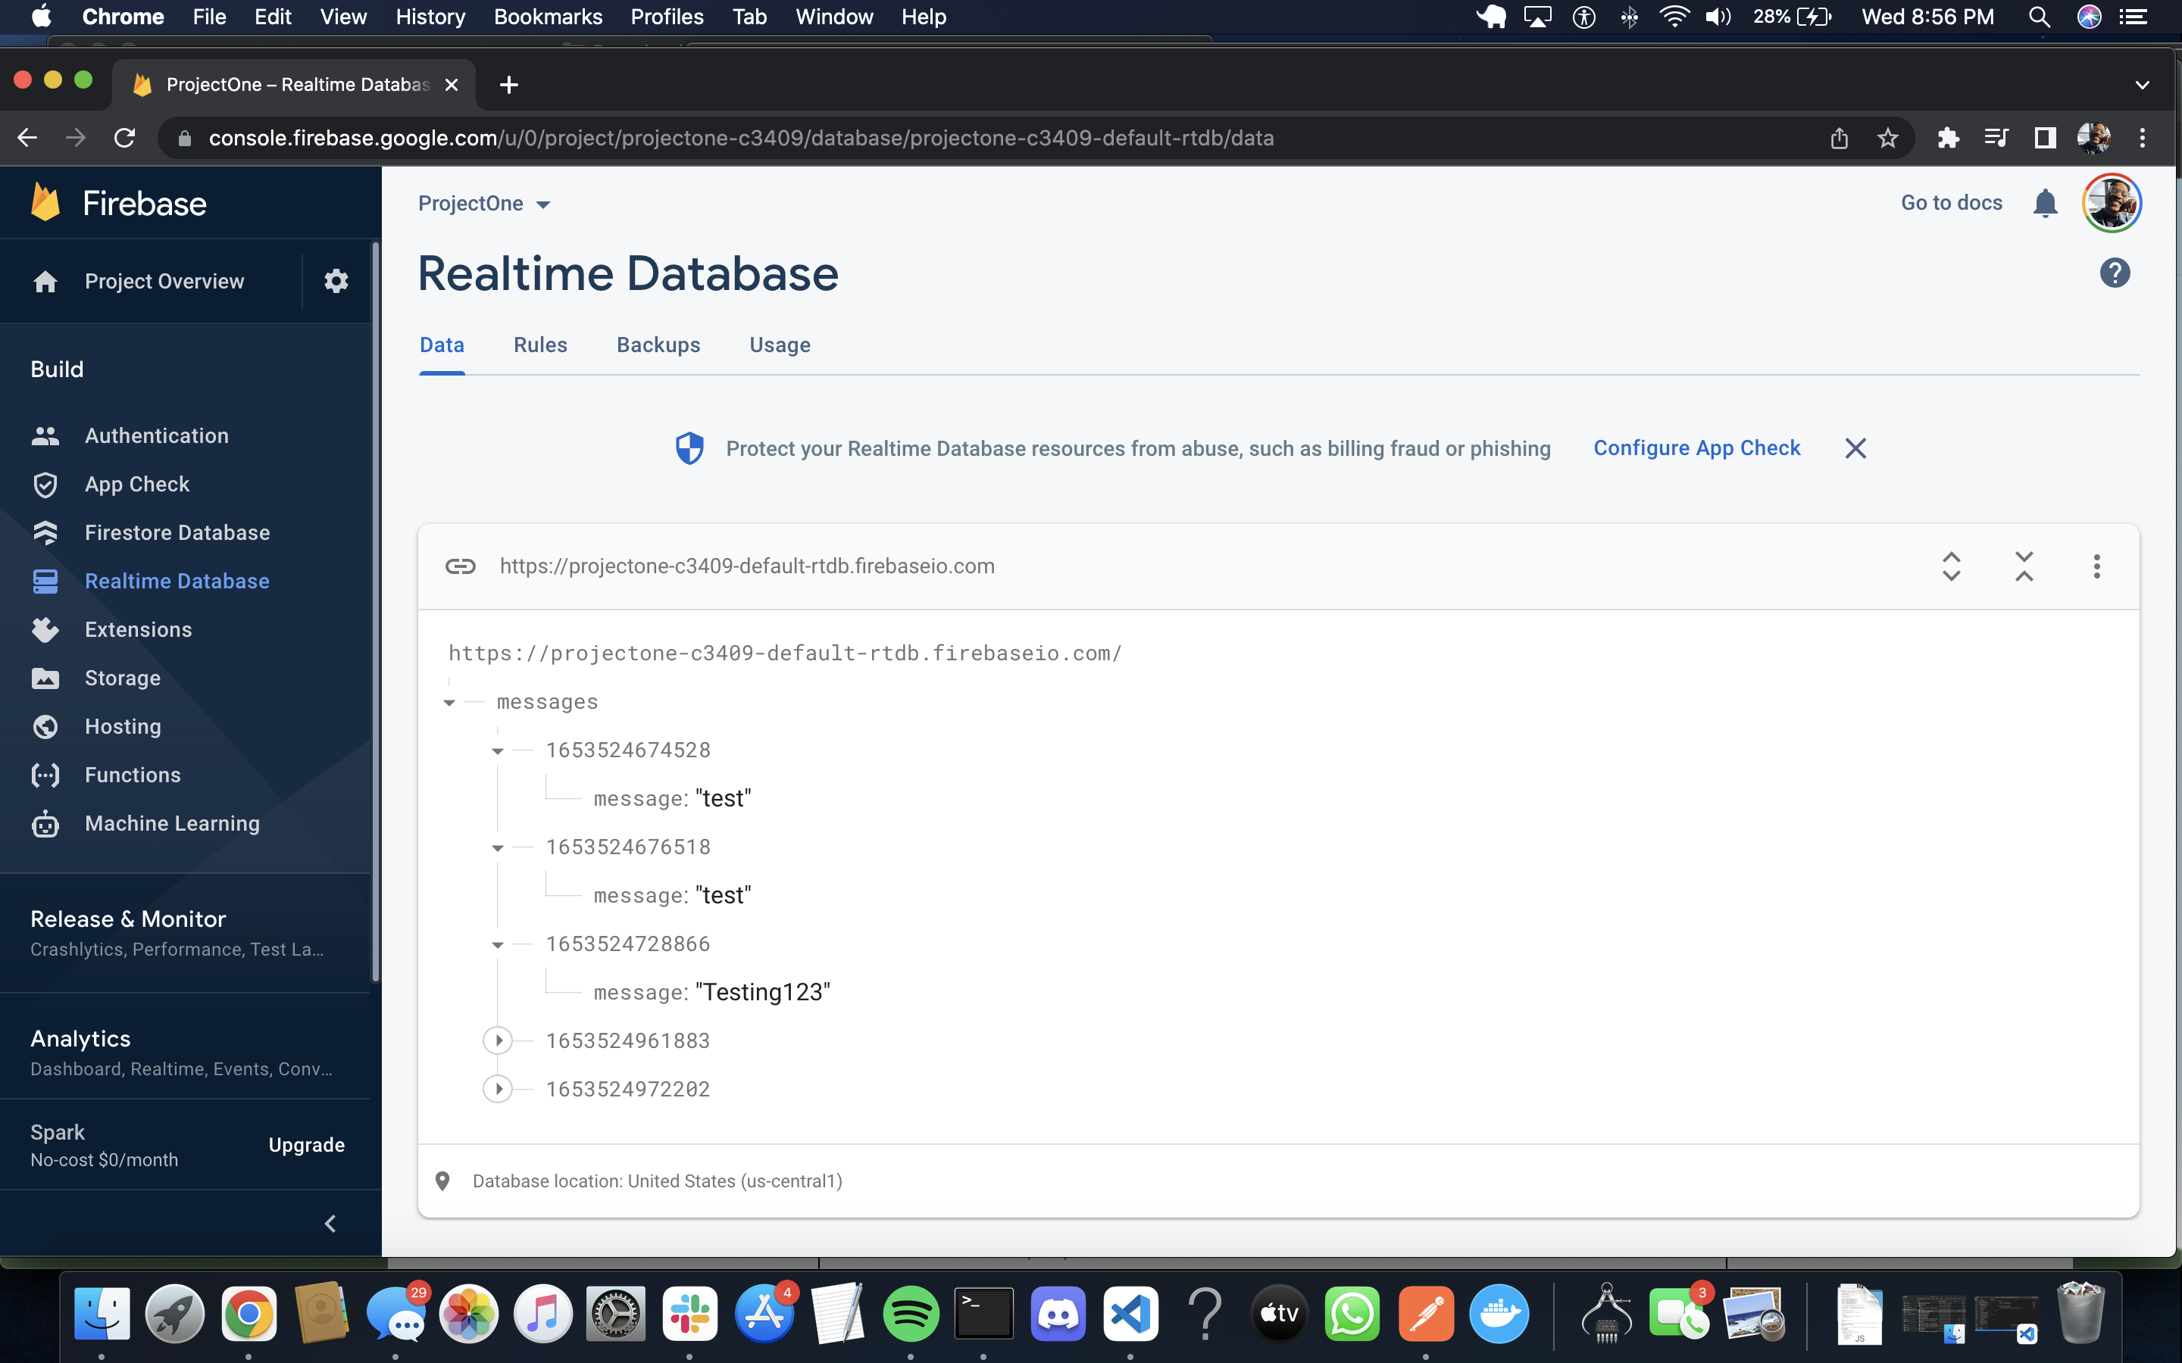Click the Configure App Check link
This screenshot has width=2182, height=1363.
pos(1696,447)
